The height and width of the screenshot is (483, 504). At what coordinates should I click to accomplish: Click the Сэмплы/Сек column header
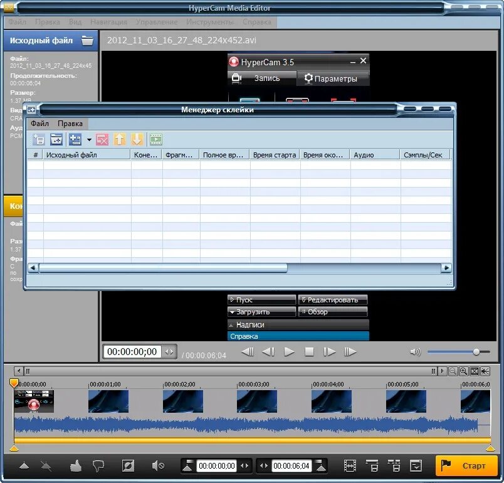point(425,155)
